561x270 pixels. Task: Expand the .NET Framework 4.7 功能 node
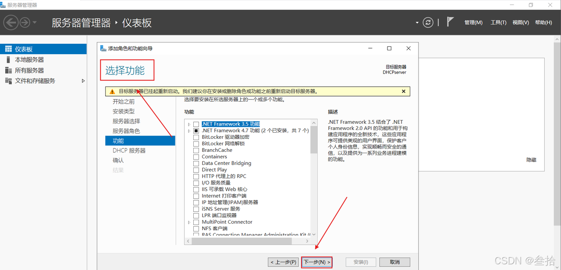tap(189, 130)
